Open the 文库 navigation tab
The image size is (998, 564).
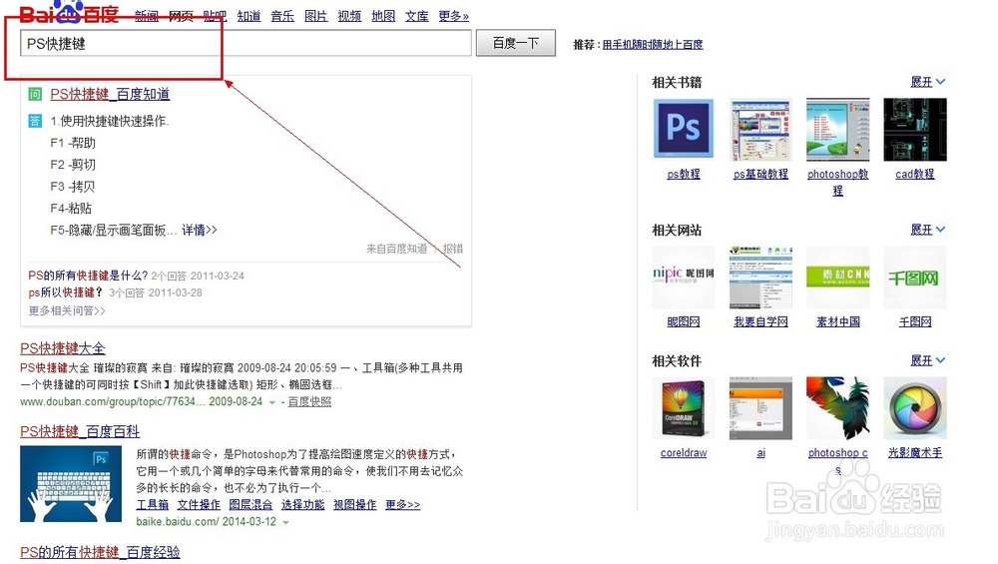pos(417,16)
